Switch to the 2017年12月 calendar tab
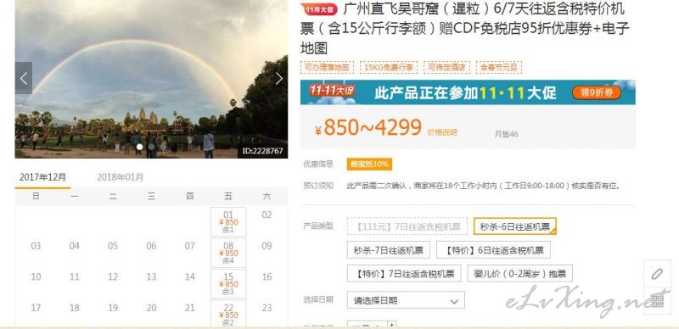 click(x=43, y=177)
